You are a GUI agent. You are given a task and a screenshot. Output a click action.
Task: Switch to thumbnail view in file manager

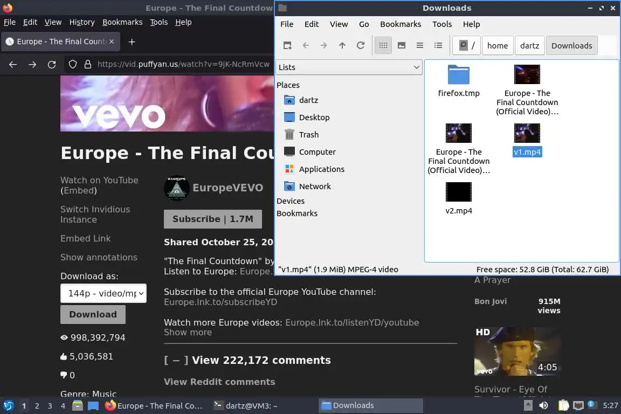pyautogui.click(x=402, y=46)
